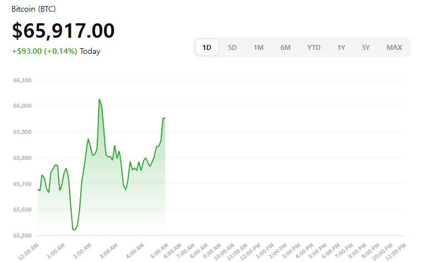Viewport: 421px width, 262px height.
Task: Show the MAX chart range
Action: coord(394,47)
